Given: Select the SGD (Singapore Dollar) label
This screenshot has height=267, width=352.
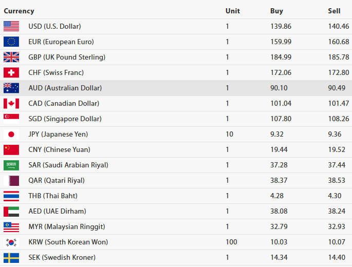Looking at the screenshot, I should [x=65, y=119].
